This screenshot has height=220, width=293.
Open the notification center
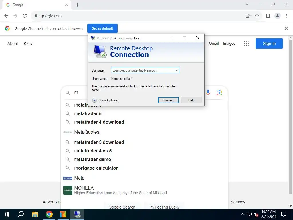[x=284, y=214]
